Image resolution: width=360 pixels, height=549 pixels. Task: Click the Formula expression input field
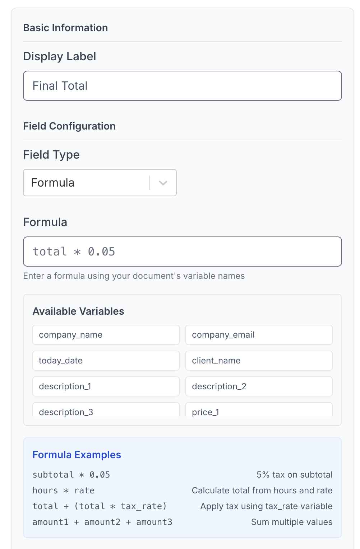[x=183, y=252]
